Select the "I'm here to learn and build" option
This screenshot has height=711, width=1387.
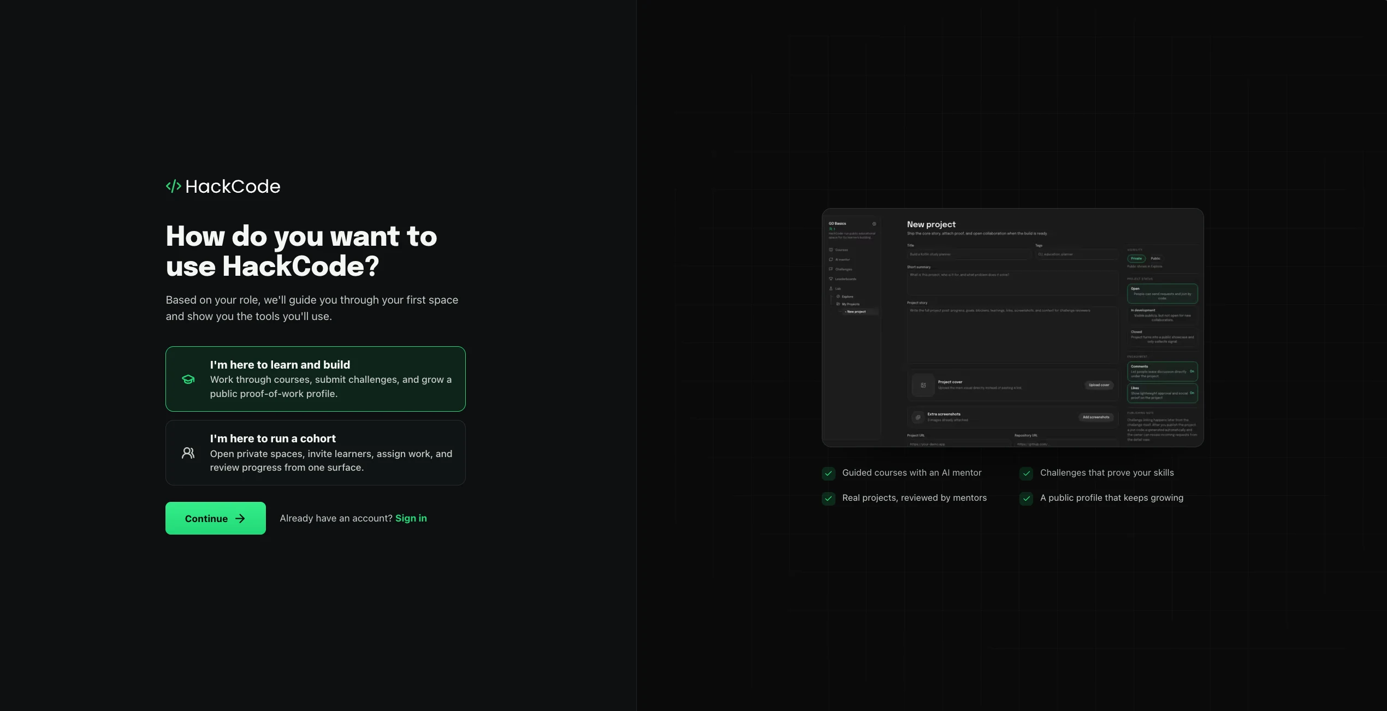316,379
